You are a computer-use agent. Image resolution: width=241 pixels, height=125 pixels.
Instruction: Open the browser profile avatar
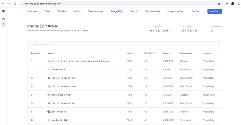(x=233, y=4)
